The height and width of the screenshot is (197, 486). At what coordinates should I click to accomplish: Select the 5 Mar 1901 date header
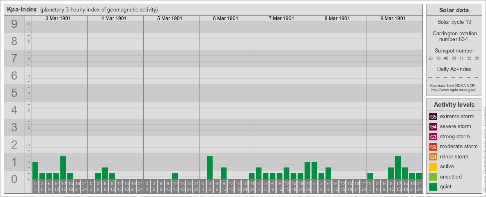click(170, 18)
